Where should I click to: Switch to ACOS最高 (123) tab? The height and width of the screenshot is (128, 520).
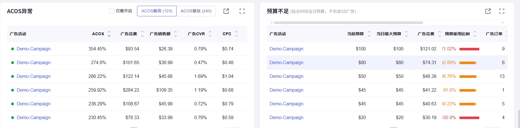tap(157, 11)
